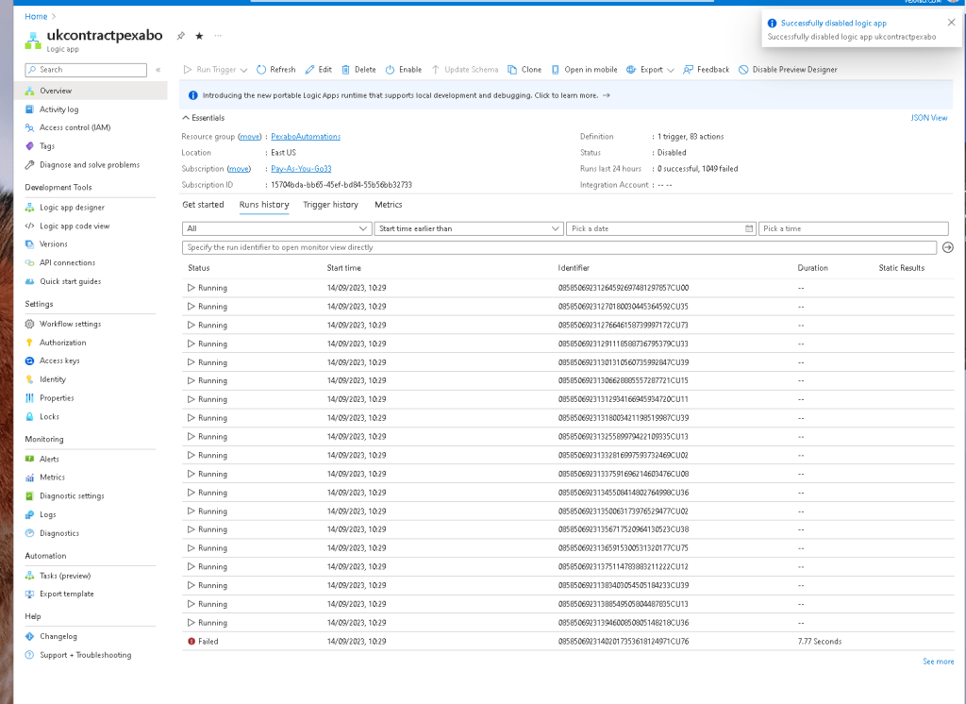Enable the logic app

[x=404, y=70]
